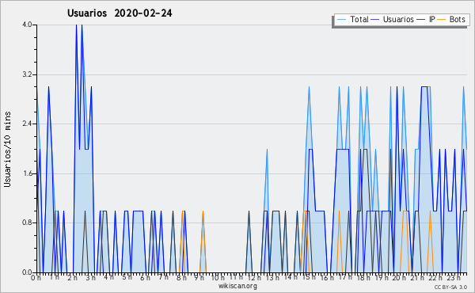
Task: Click the orange Bots line swatch
Action: click(442, 20)
